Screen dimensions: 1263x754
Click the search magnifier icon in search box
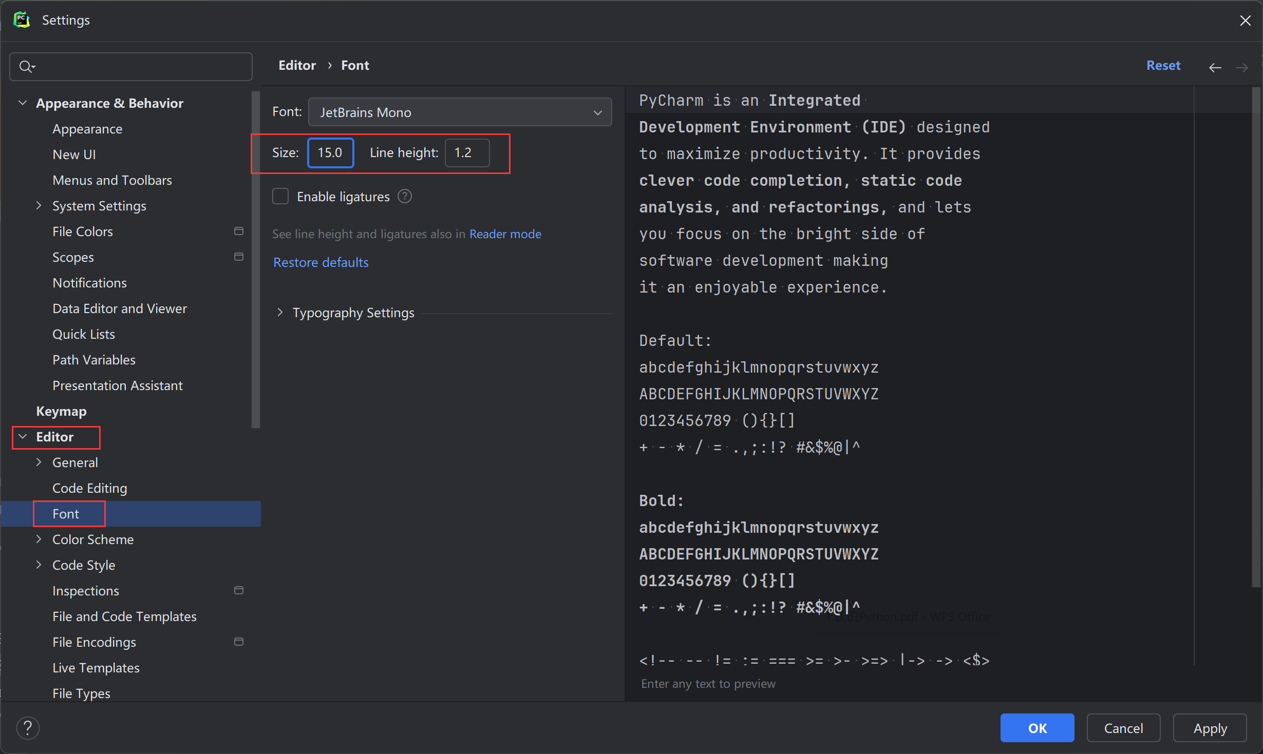click(26, 67)
